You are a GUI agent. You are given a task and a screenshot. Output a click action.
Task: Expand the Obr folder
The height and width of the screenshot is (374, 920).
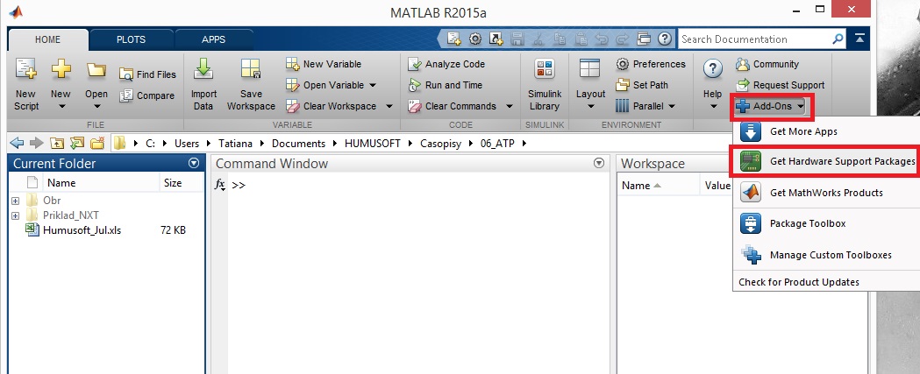pos(15,201)
